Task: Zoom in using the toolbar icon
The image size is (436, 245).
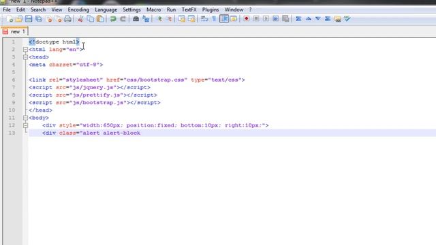Action: (x=159, y=19)
